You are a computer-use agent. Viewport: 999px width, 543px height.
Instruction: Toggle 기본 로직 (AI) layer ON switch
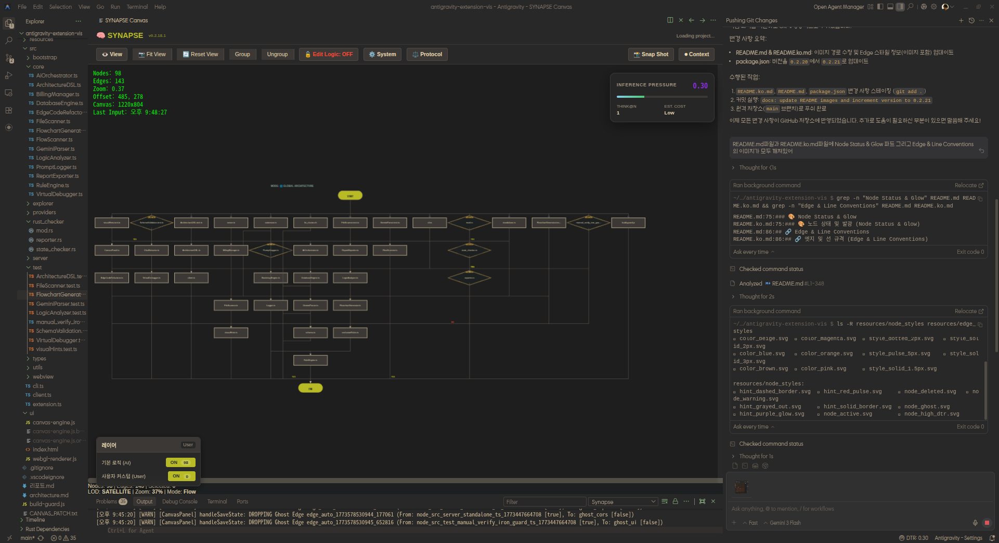(180, 462)
